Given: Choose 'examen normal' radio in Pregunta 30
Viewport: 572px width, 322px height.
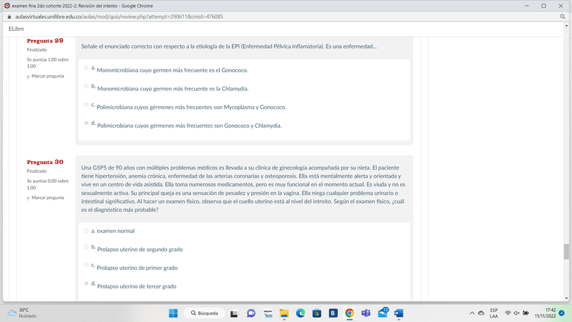Looking at the screenshot, I should pyautogui.click(x=86, y=231).
